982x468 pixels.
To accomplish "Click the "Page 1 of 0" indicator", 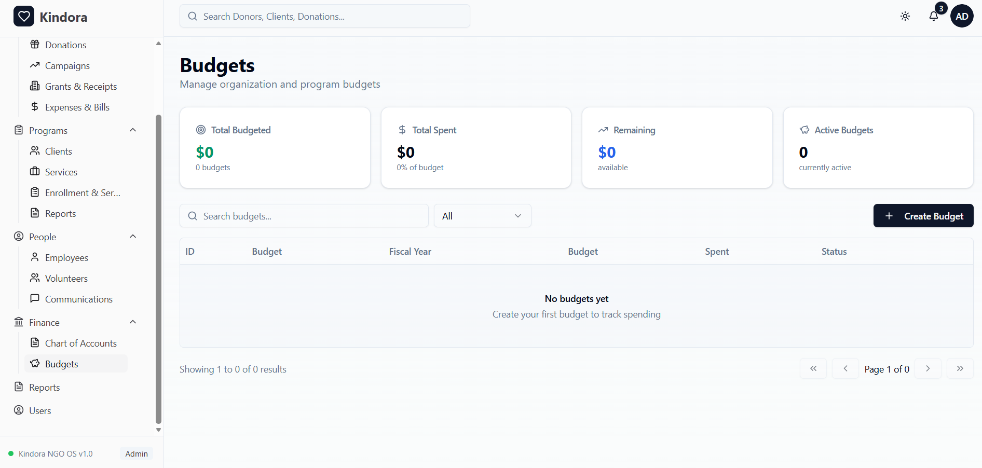I will (x=886, y=369).
